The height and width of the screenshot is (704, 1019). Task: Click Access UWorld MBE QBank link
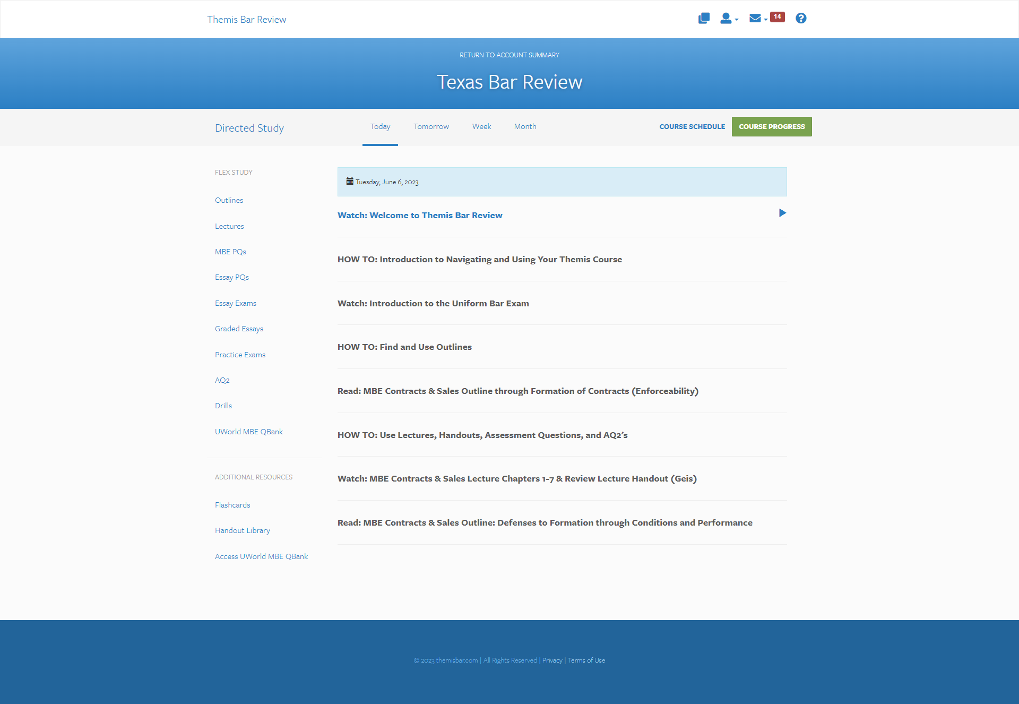[x=261, y=556]
